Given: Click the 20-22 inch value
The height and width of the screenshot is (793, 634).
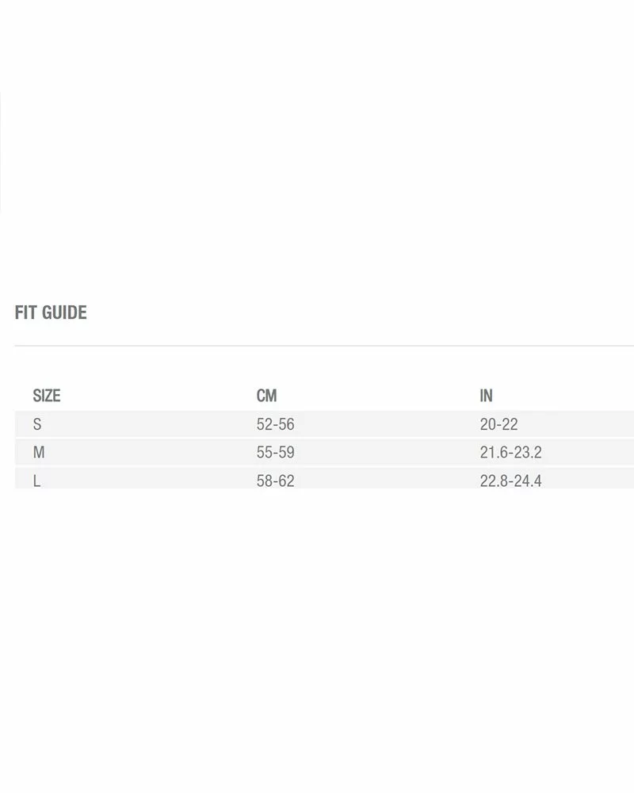Looking at the screenshot, I should pos(498,424).
